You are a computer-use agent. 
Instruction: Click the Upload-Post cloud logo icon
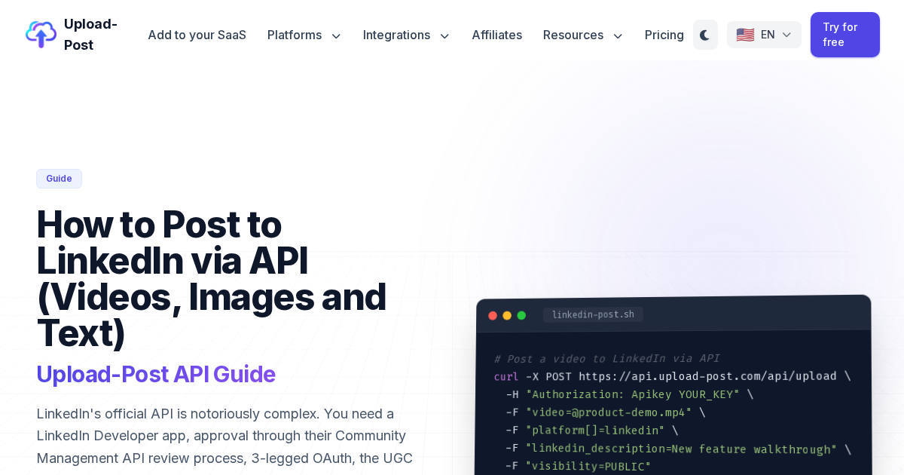41,35
